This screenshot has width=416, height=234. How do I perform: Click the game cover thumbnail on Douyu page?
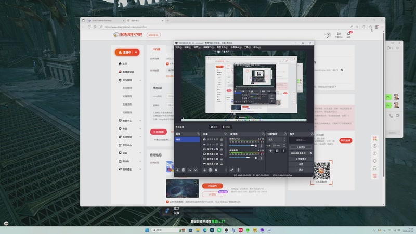tap(183, 188)
